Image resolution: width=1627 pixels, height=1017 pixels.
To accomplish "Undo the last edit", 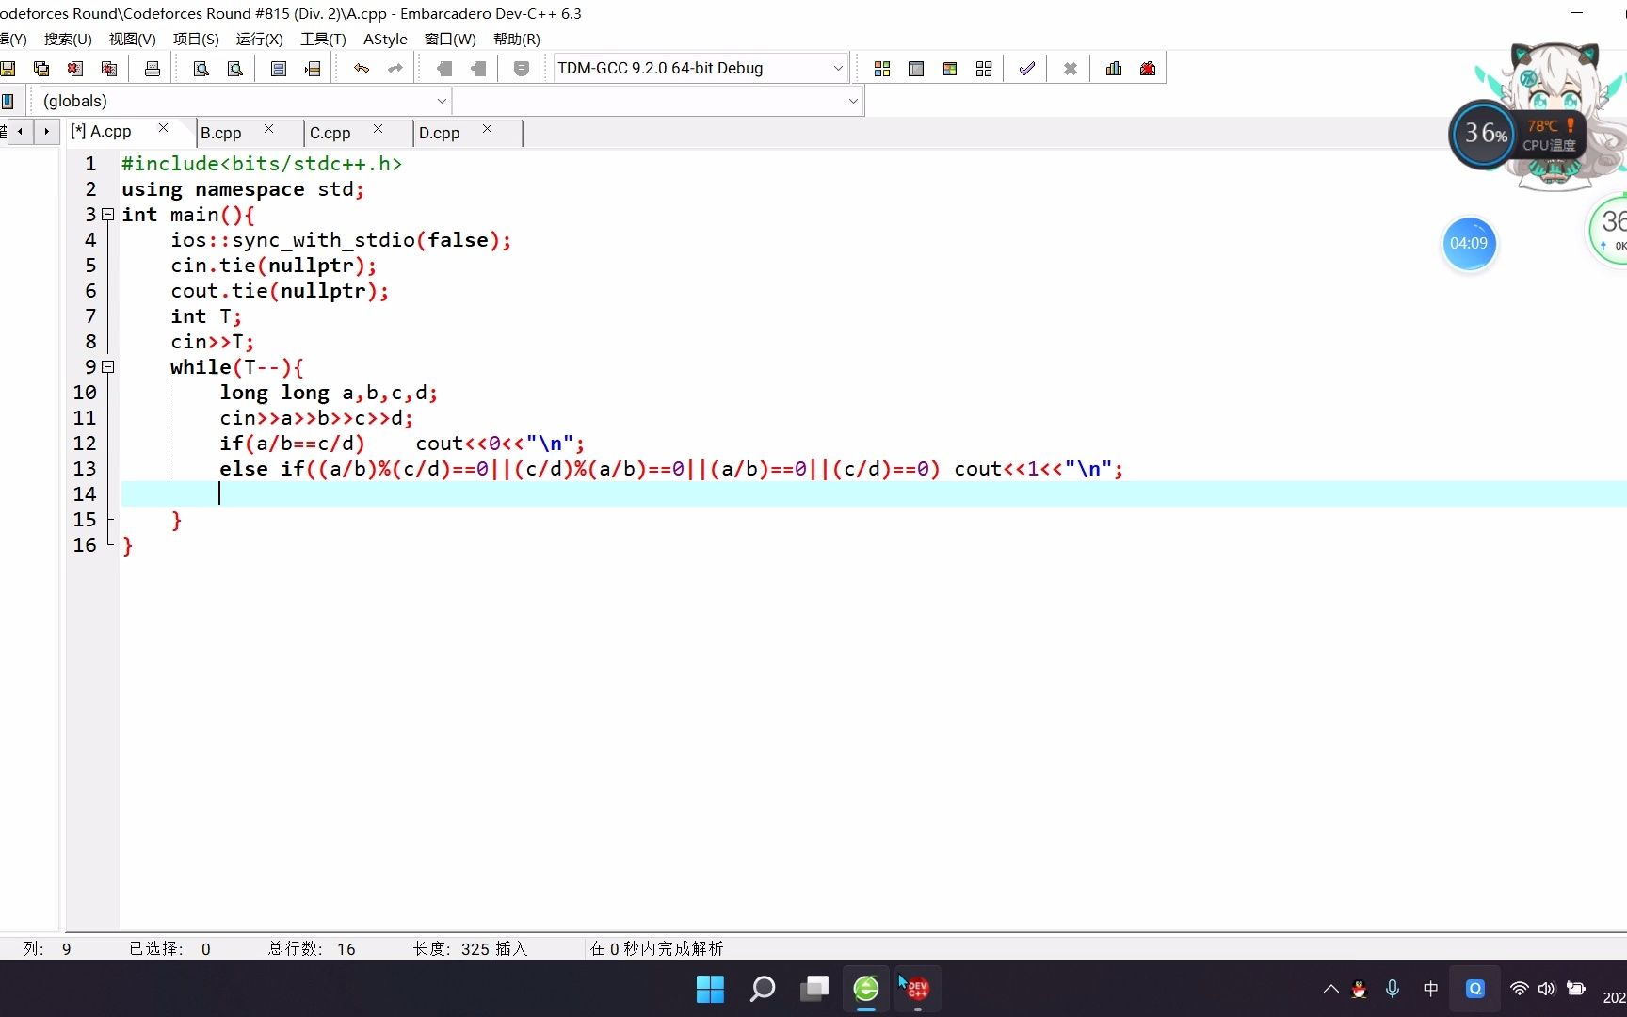I will 362,68.
